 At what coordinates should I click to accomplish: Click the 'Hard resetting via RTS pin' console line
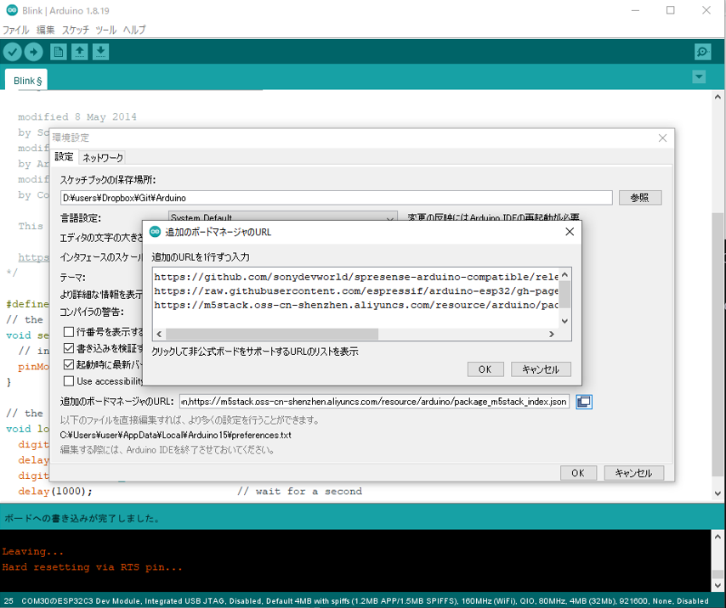tap(92, 567)
